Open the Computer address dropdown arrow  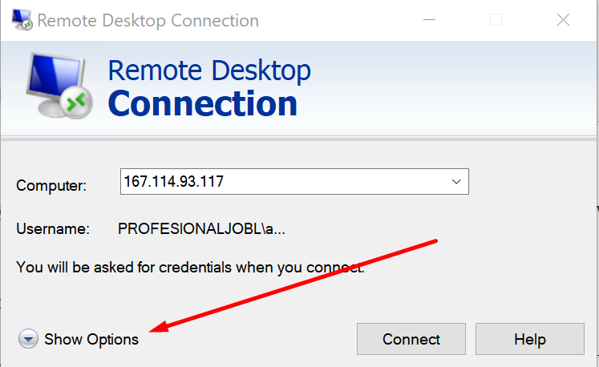tap(456, 182)
